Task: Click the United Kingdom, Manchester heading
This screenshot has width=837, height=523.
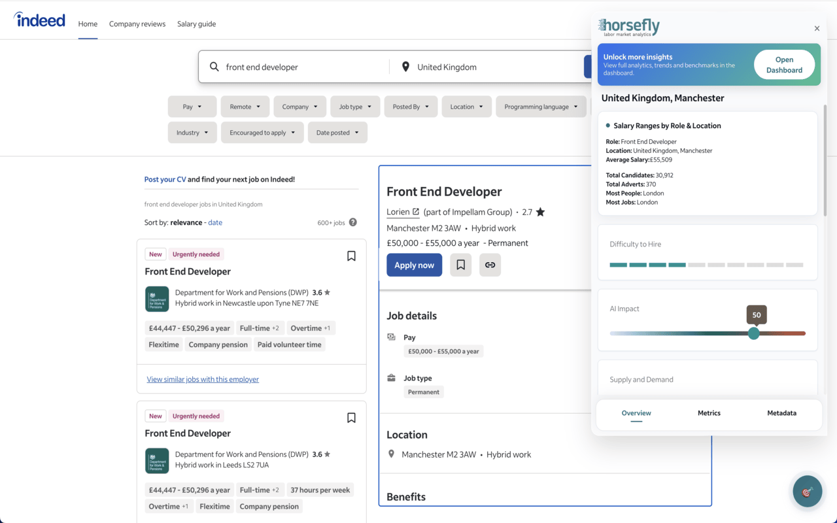Action: pyautogui.click(x=662, y=98)
